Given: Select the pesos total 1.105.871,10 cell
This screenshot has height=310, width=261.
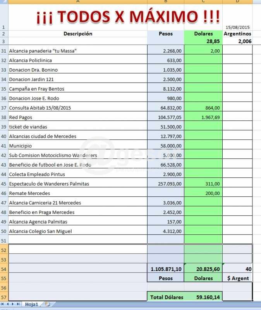Looking at the screenshot, I should coord(166,269).
